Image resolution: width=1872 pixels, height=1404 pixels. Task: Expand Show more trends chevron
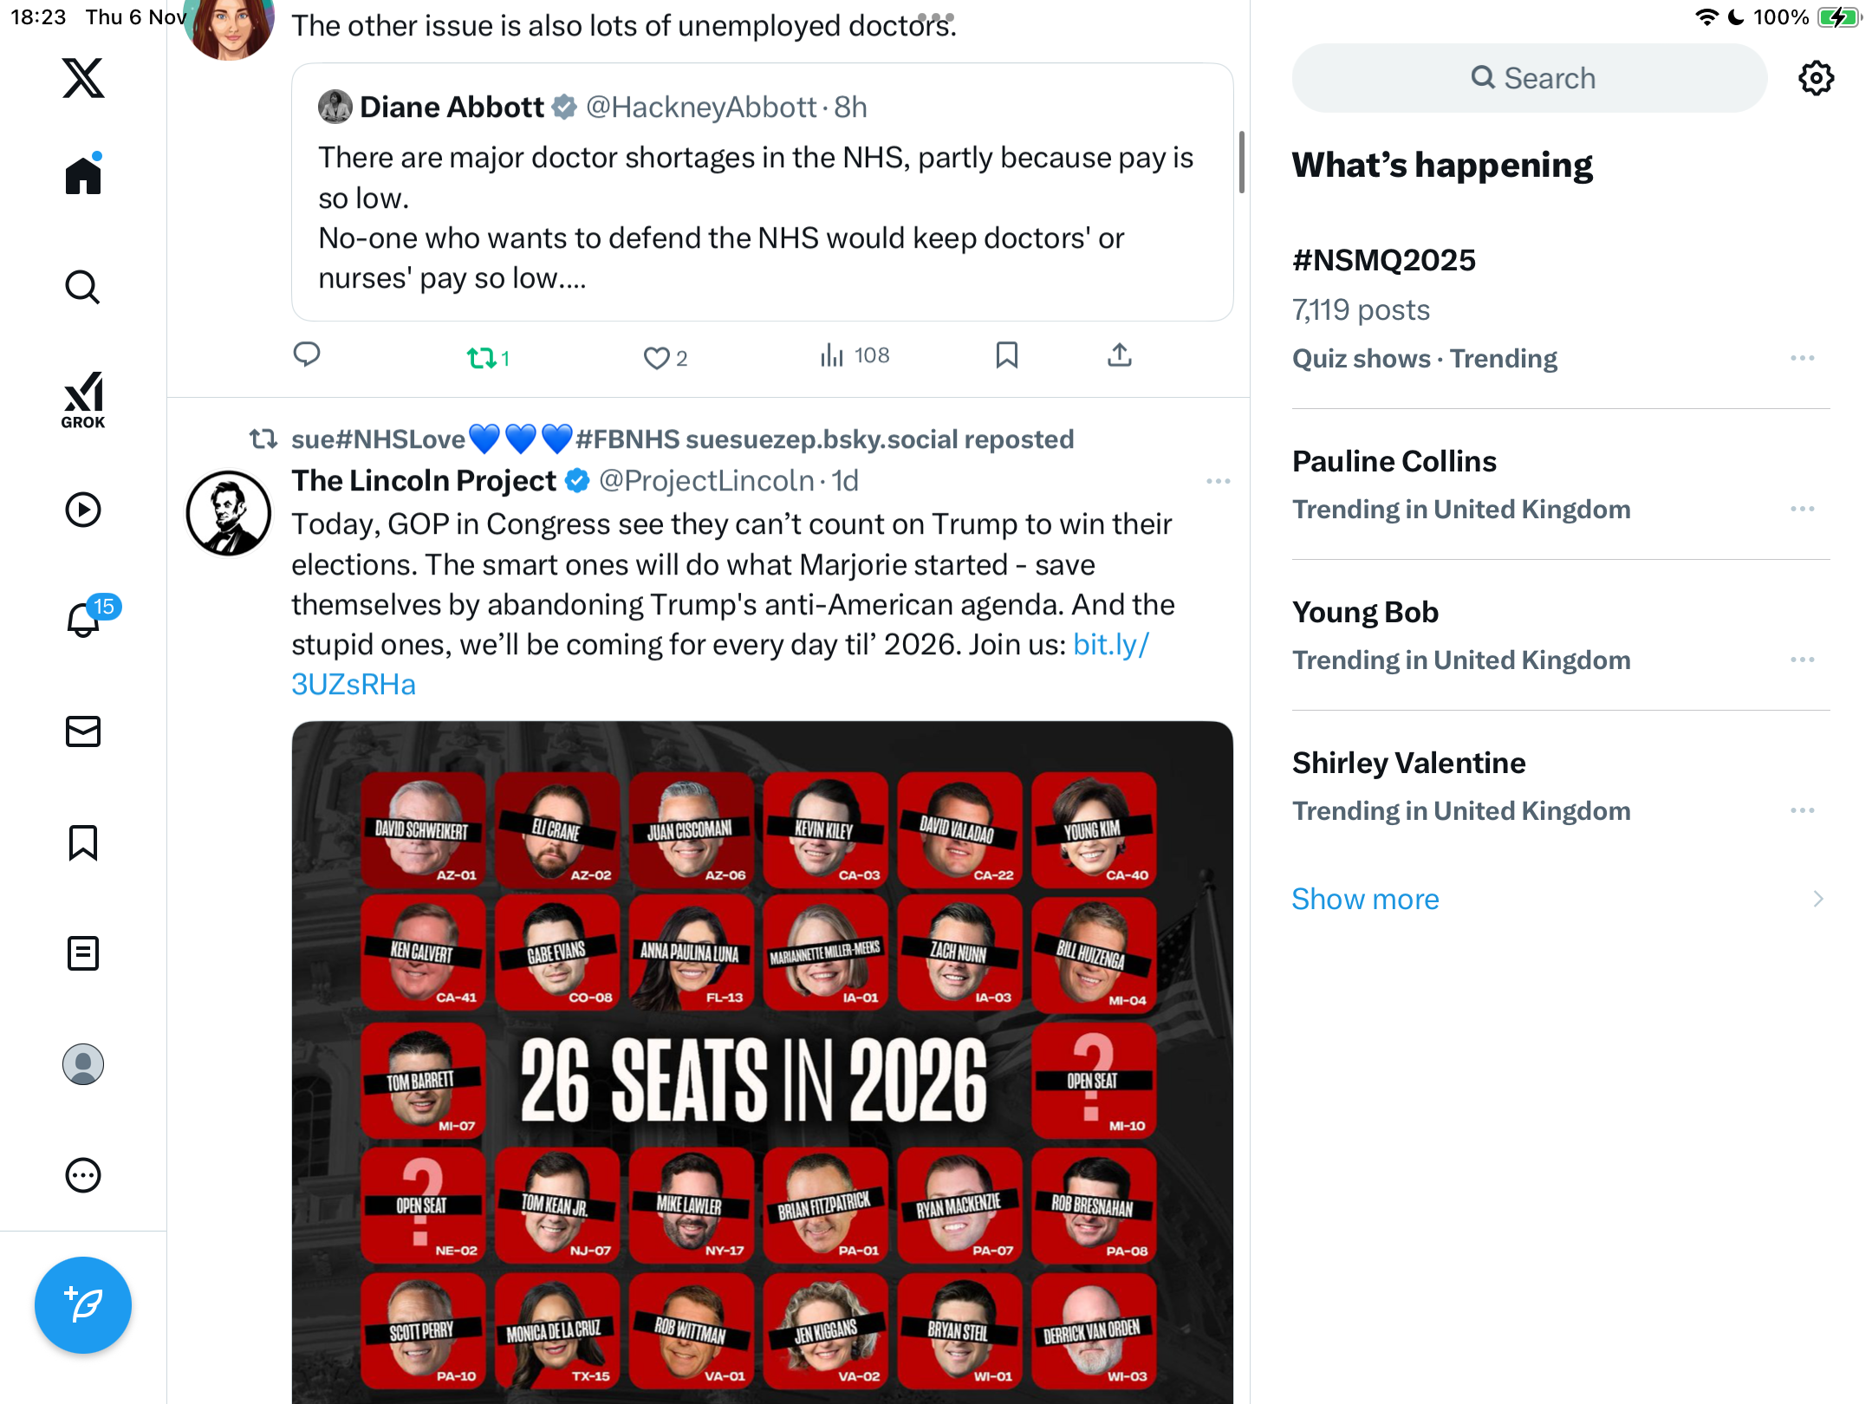[x=1818, y=899]
